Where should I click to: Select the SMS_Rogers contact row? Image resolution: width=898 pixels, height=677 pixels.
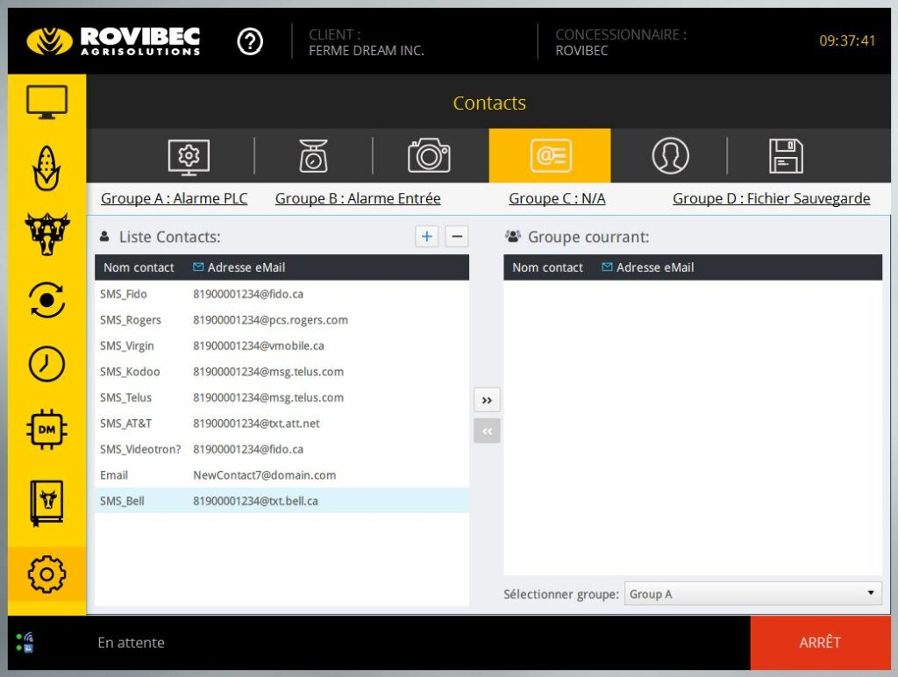(282, 319)
